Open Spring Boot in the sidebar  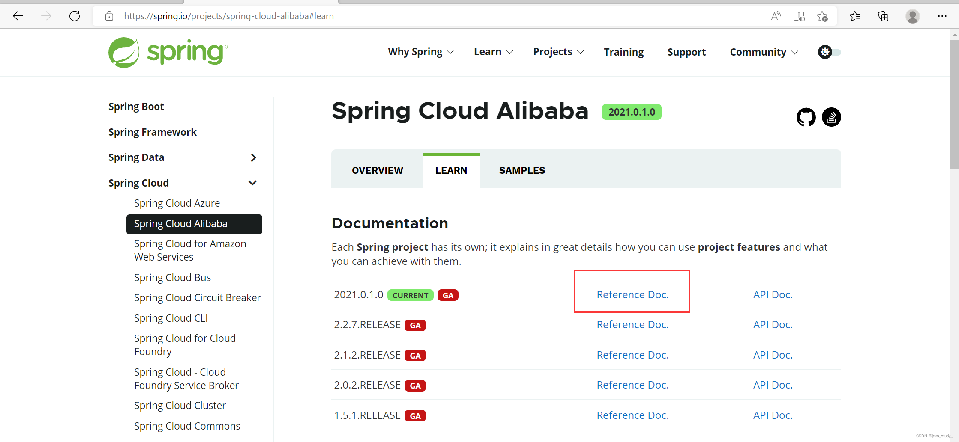coord(136,107)
